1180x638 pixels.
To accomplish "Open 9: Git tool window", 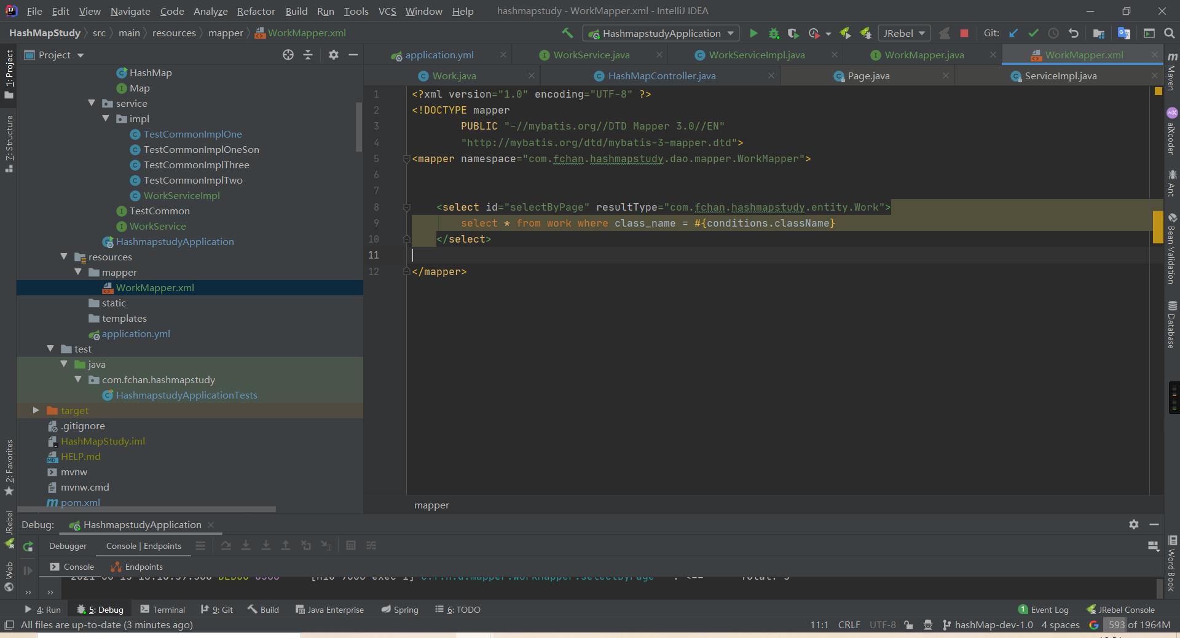I will pyautogui.click(x=217, y=610).
